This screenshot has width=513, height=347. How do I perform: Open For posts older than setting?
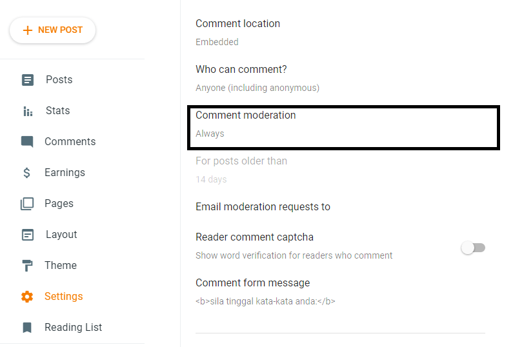tap(241, 169)
